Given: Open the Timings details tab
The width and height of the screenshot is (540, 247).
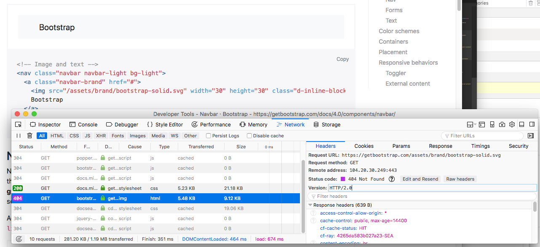Looking at the screenshot, I should pos(481,146).
